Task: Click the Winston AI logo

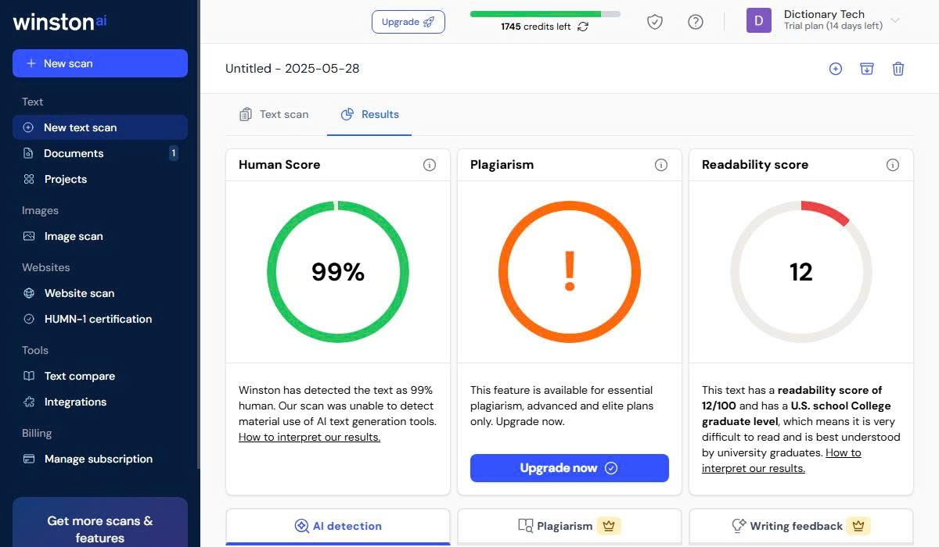Action: click(60, 22)
